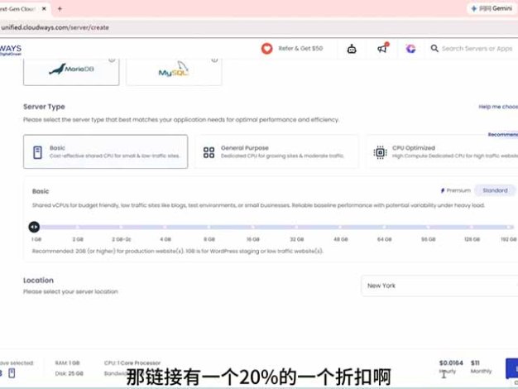Select the MariaDB database option

71,71
